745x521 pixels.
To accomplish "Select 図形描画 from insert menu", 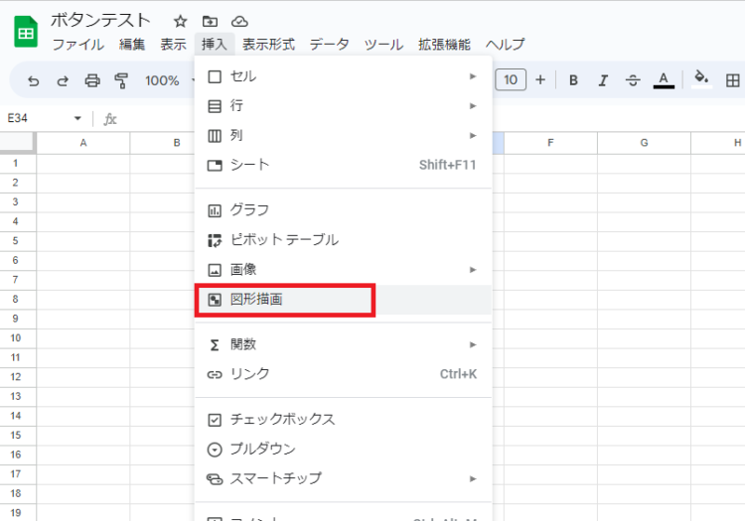I will (343, 300).
